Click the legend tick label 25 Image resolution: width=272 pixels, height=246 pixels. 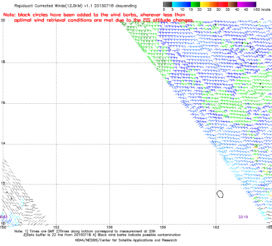tap(209, 10)
